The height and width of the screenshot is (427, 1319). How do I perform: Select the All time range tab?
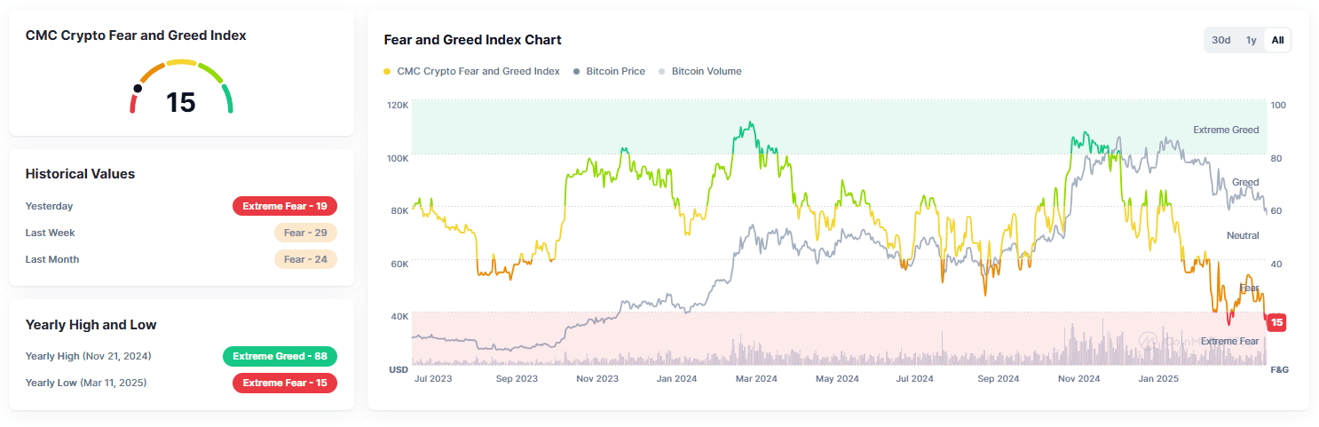click(1277, 40)
